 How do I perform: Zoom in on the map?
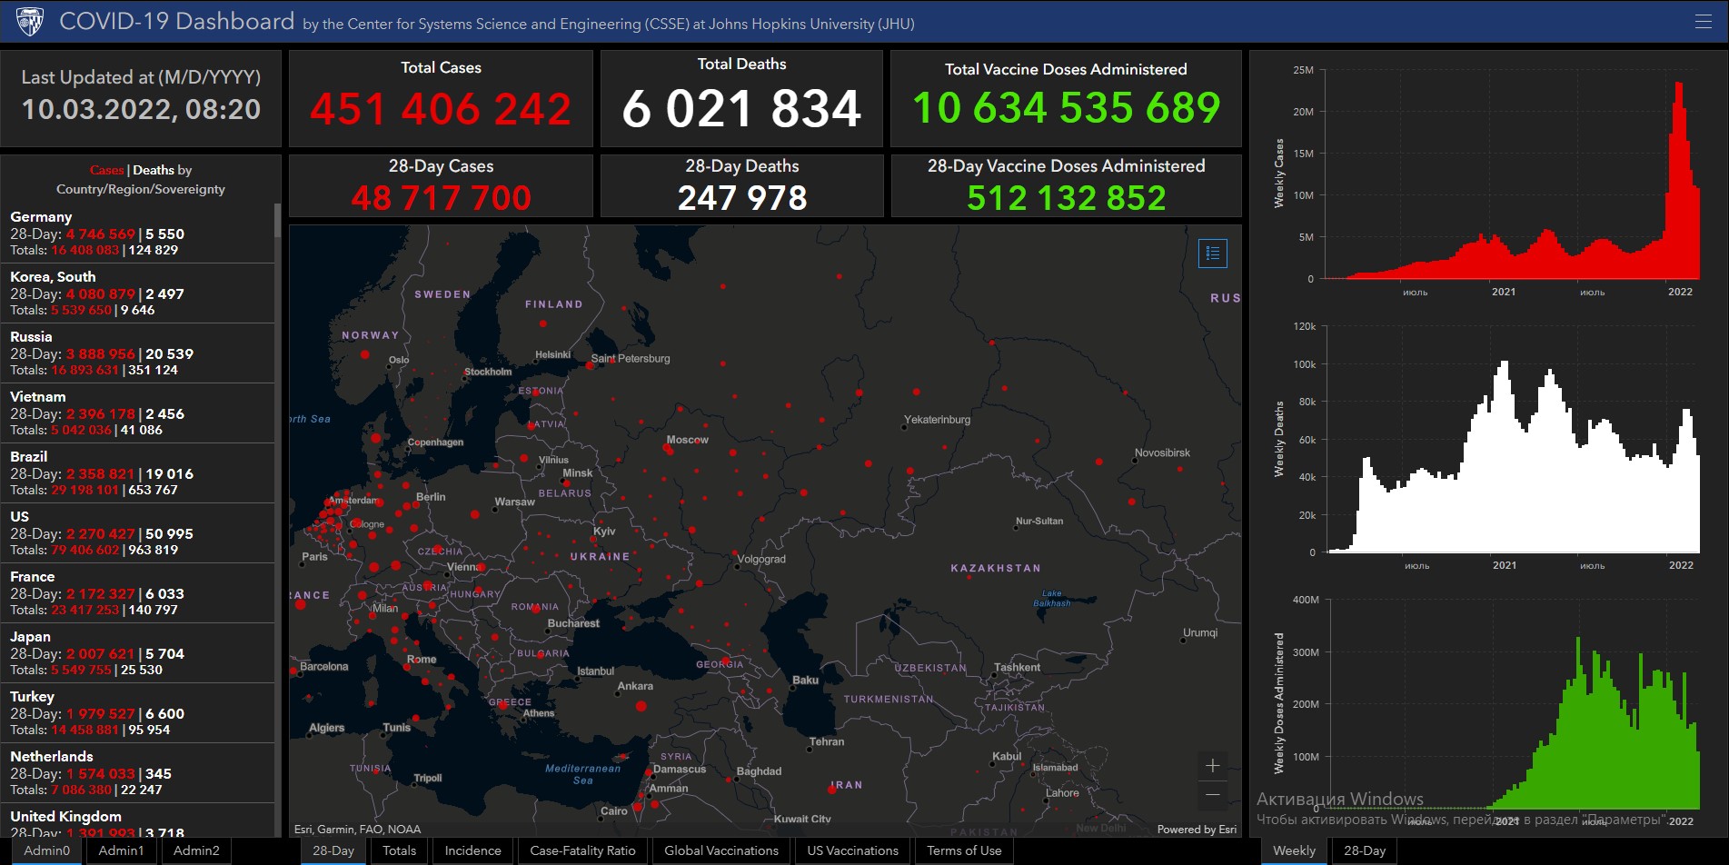click(1212, 766)
